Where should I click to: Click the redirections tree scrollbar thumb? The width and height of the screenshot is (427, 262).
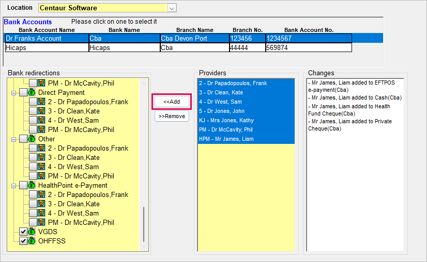(x=144, y=224)
